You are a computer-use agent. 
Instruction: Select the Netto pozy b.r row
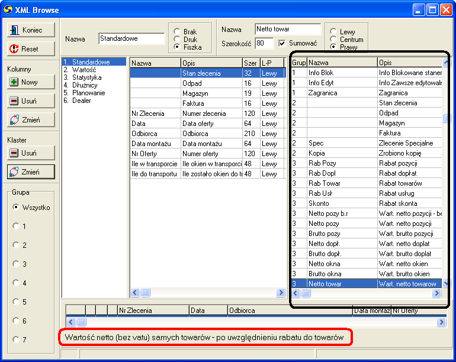point(367,214)
